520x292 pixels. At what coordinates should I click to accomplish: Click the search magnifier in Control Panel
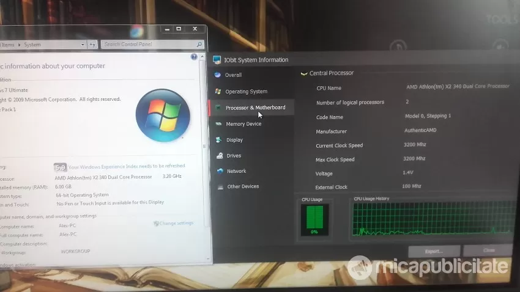[x=199, y=45]
